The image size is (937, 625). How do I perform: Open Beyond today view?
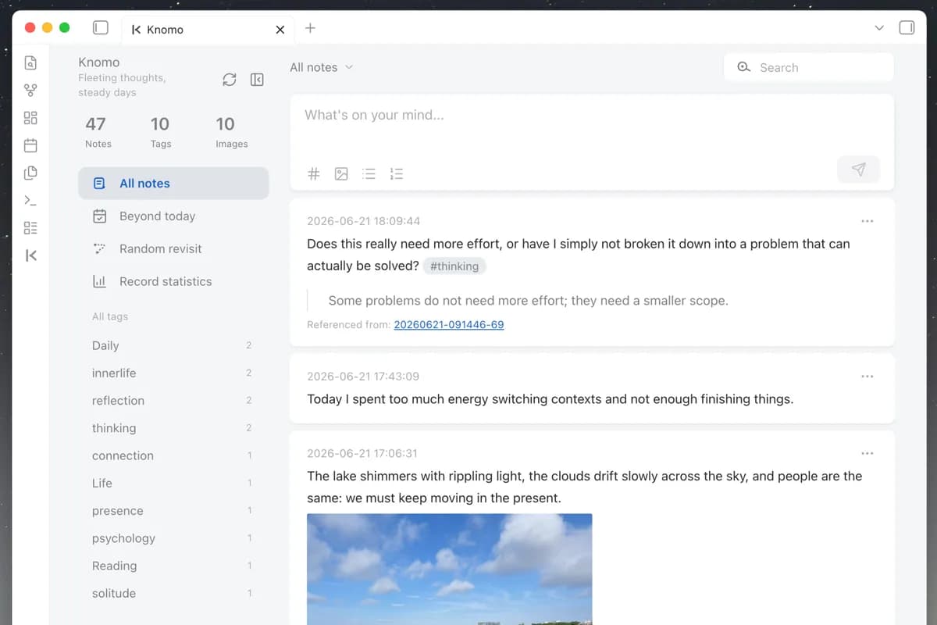[x=173, y=216]
